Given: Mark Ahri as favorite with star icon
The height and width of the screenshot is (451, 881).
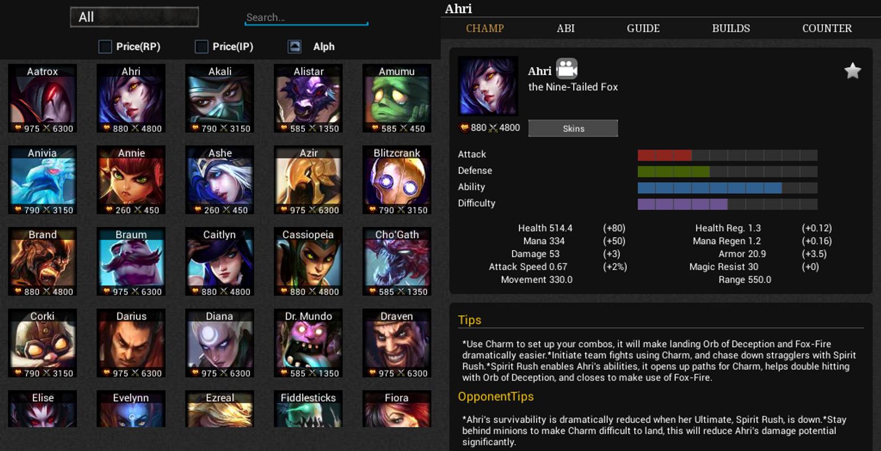Looking at the screenshot, I should pos(852,70).
